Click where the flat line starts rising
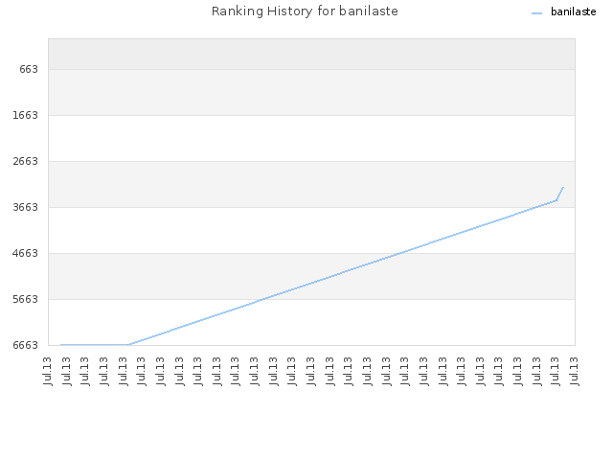This screenshot has width=613, height=460. (129, 345)
